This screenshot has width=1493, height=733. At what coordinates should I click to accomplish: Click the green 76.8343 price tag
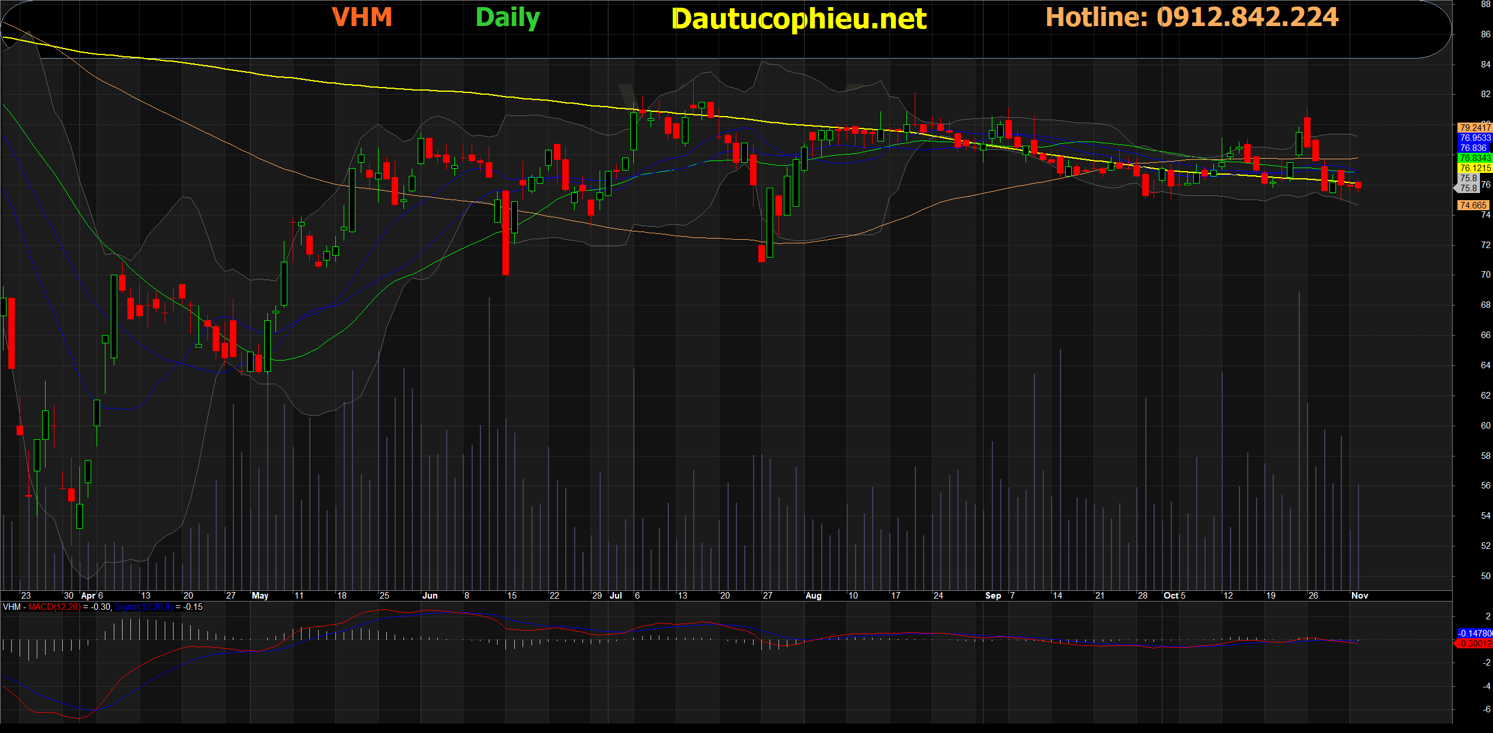click(x=1474, y=158)
